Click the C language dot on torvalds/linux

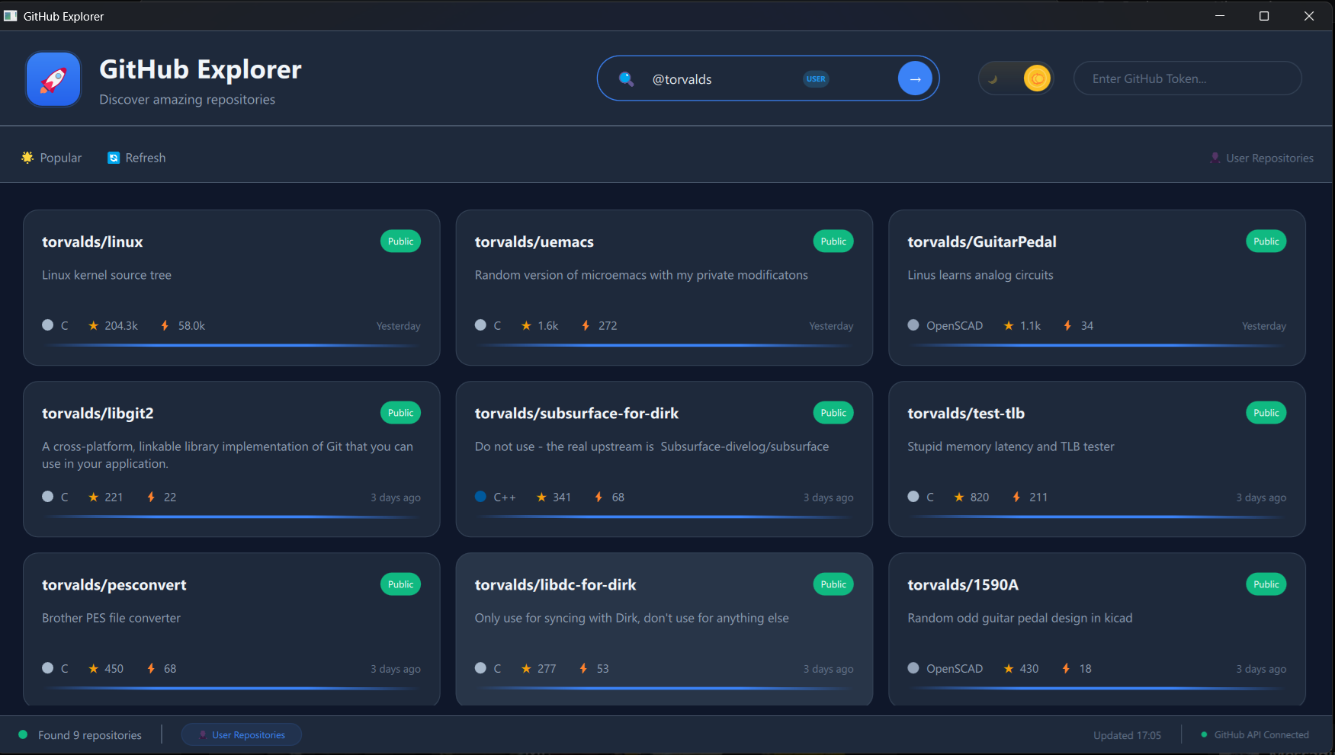48,325
